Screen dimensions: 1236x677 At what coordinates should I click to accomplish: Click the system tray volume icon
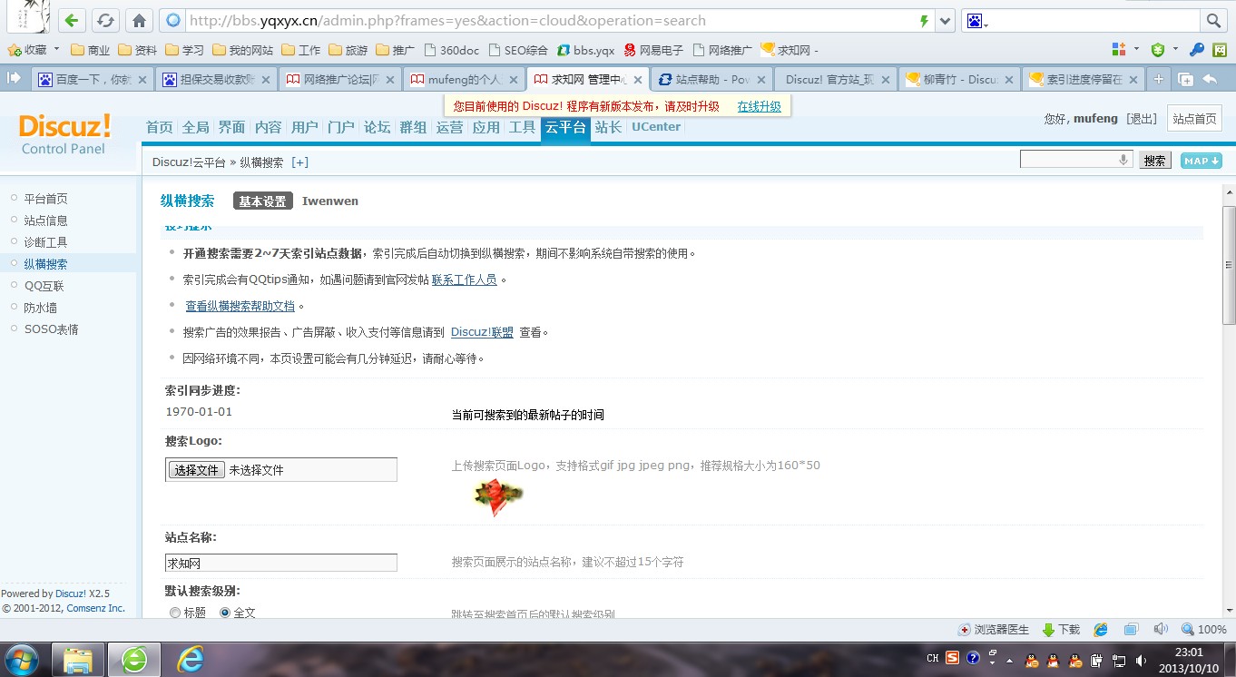[1141, 660]
